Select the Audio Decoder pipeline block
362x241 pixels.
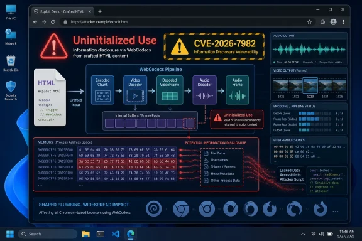(x=204, y=90)
